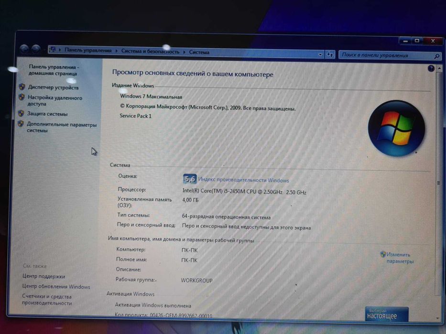The width and height of the screenshot is (446, 334).
Task: Click the Полное имя value 'ПК-ПК'
Action: [x=189, y=260]
